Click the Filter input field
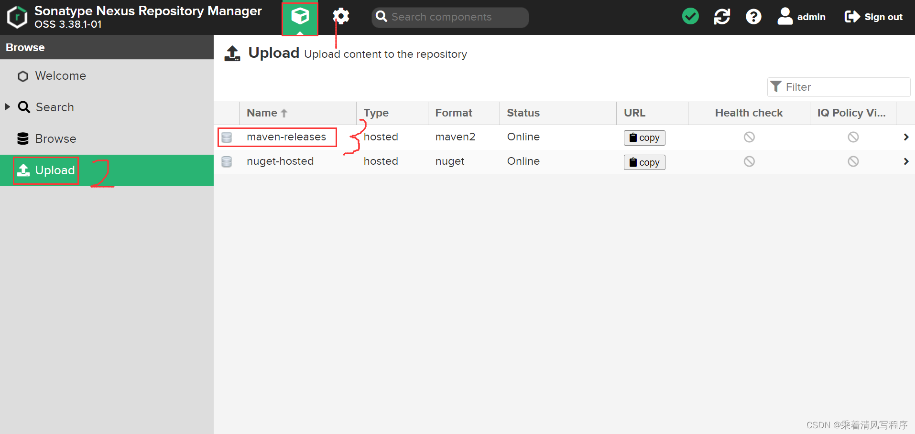Screen dimensions: 915x434 839,87
